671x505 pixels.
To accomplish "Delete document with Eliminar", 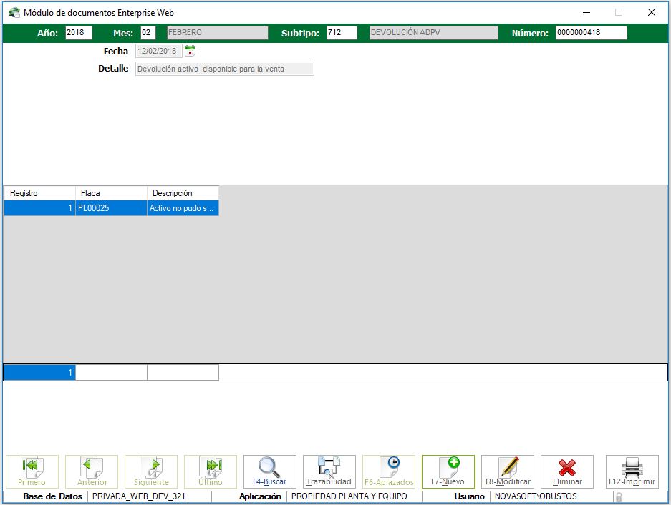I will pos(567,471).
